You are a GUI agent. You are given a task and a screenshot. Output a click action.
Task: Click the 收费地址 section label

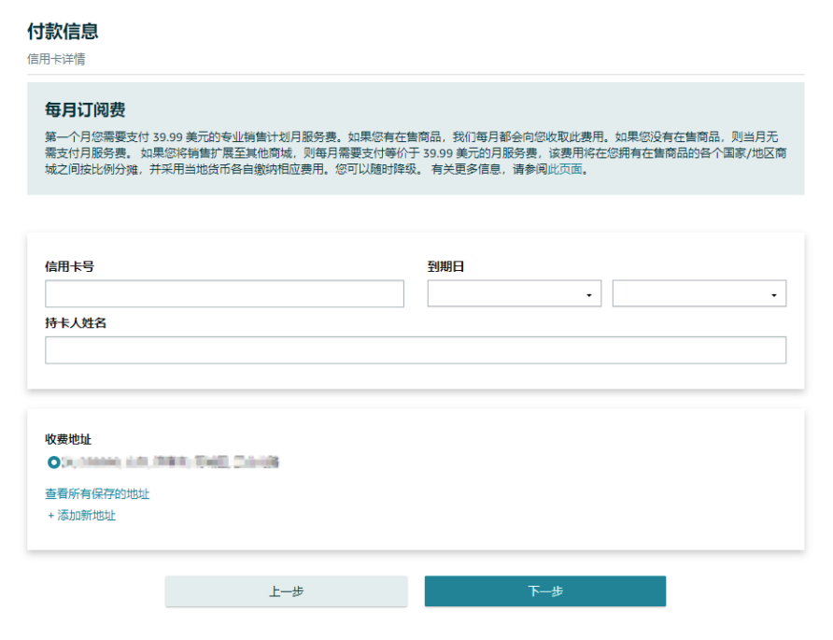68,439
